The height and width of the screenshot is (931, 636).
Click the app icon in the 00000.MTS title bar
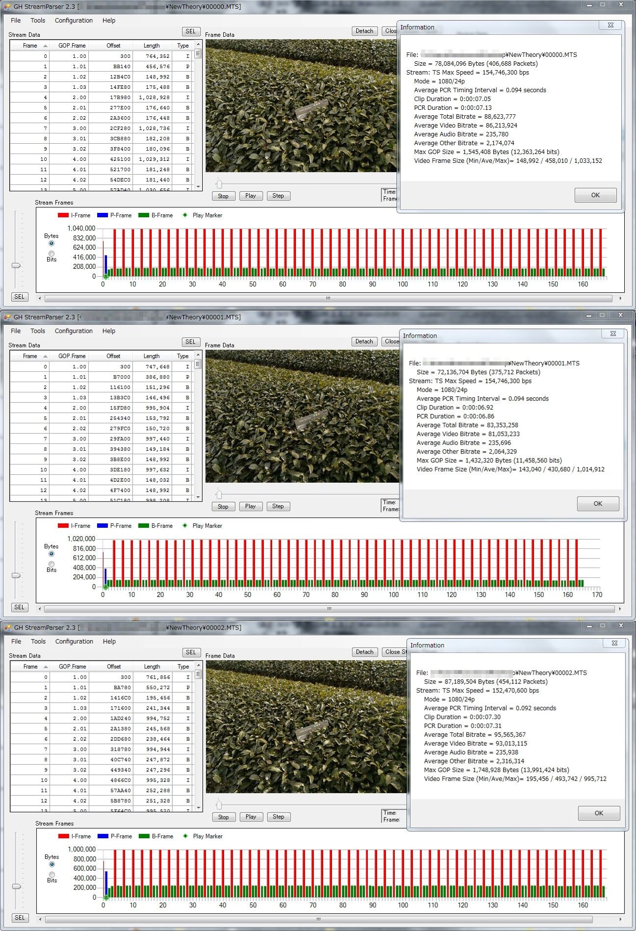click(x=7, y=7)
